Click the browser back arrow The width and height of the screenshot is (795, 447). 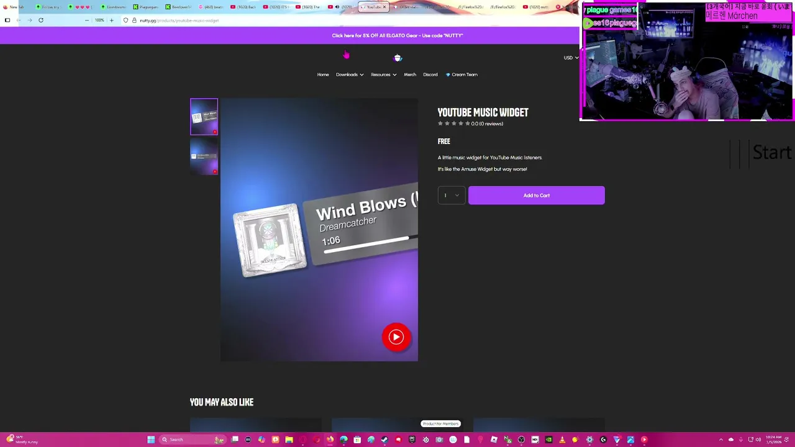coord(18,20)
